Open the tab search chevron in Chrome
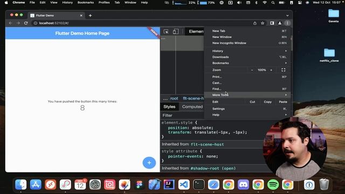The height and width of the screenshot is (194, 345). (x=287, y=16)
